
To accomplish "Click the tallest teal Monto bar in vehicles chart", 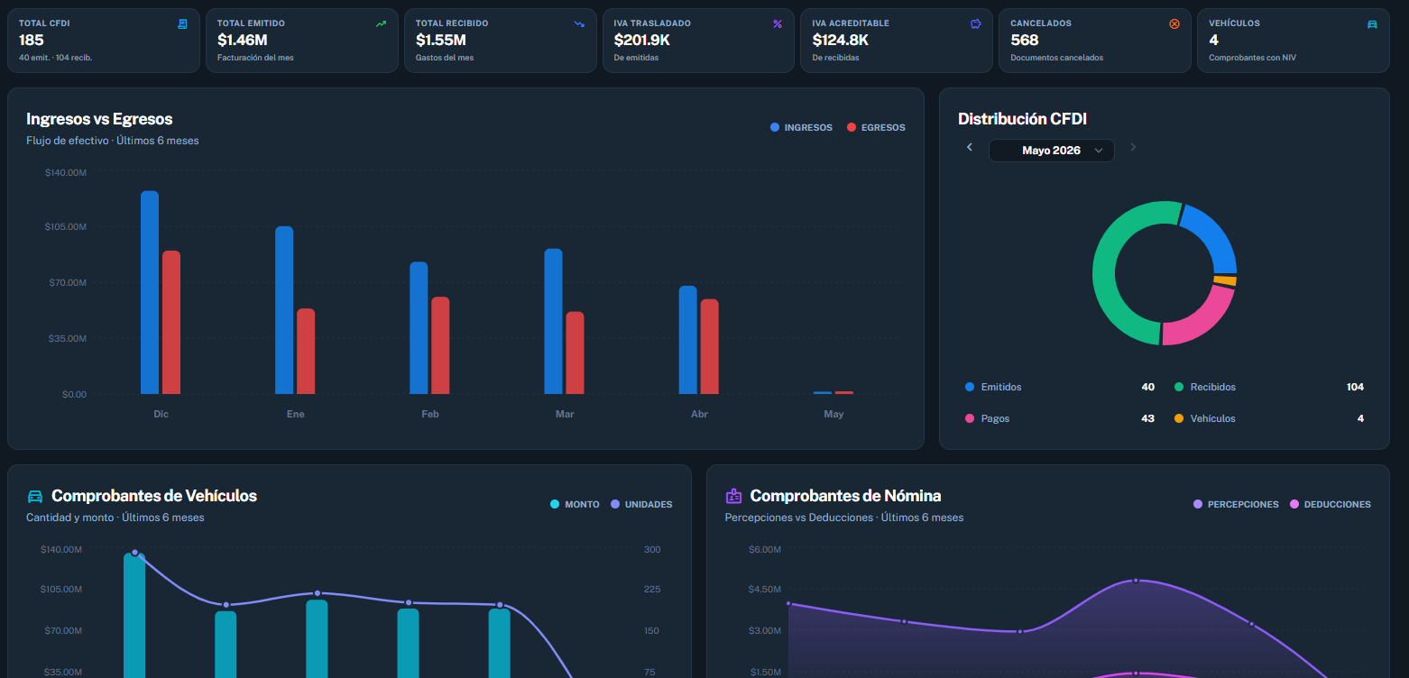I will pyautogui.click(x=134, y=616).
